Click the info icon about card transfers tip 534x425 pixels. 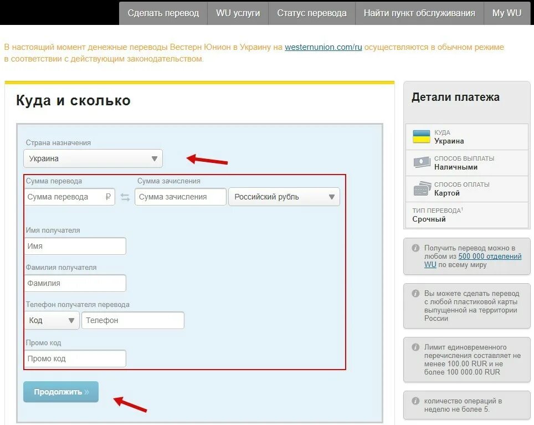[x=415, y=294]
